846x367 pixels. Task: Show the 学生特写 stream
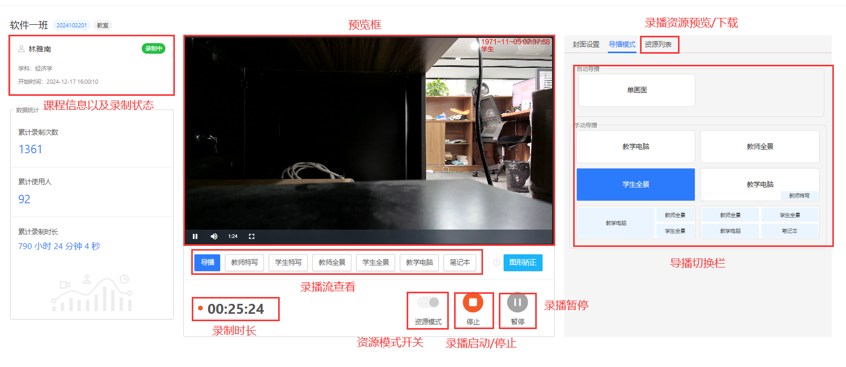coord(288,262)
